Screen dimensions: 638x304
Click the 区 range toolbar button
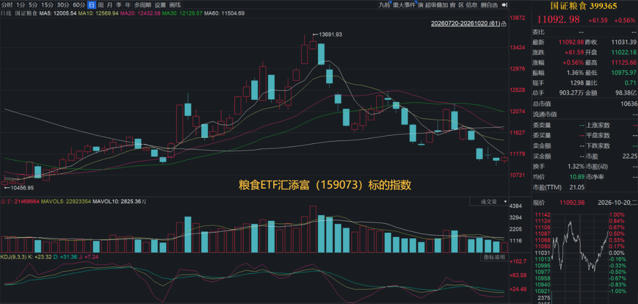coord(461,5)
